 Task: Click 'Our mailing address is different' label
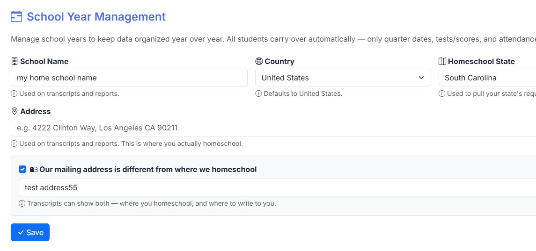148,169
